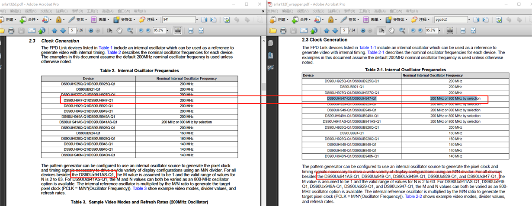Click 'Table 2-1. Internal Oscillator Frequencies' caption
This screenshot has height=206, width=532.
coord(405,70)
